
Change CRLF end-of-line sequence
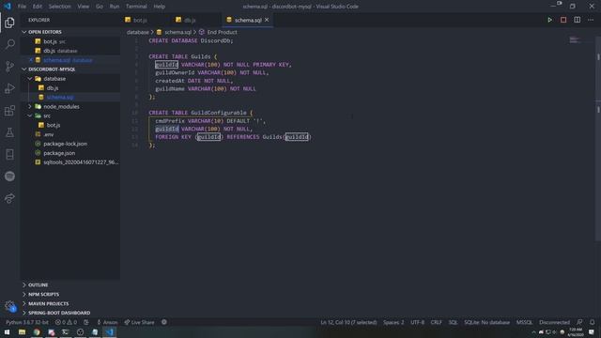click(436, 322)
